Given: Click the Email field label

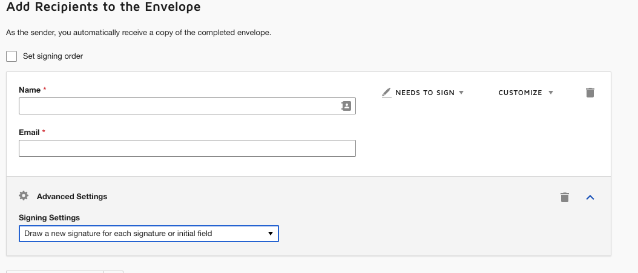Looking at the screenshot, I should (29, 133).
